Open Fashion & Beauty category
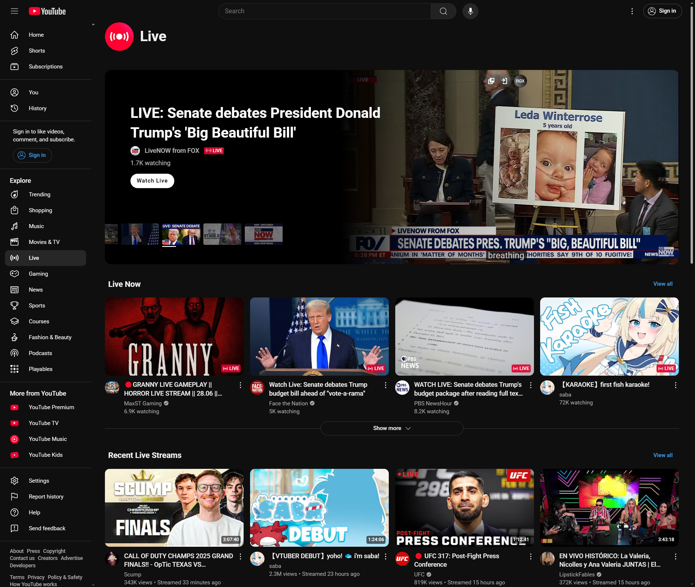This screenshot has width=695, height=587. (x=46, y=337)
